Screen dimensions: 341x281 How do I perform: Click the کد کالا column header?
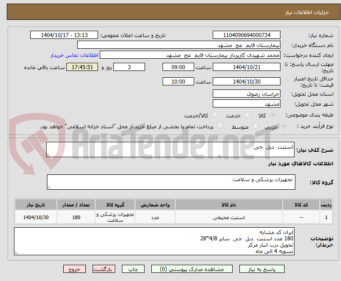301,205
